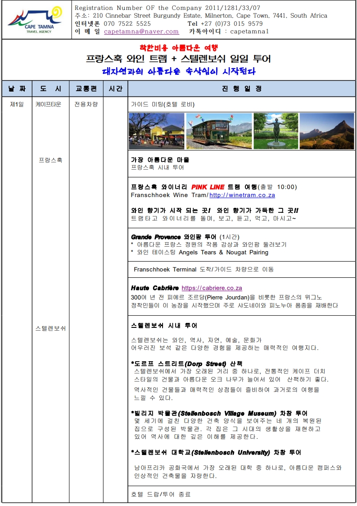Screen dimensions: 357x506
Task: Select the 시간 column header
Action: [x=115, y=89]
